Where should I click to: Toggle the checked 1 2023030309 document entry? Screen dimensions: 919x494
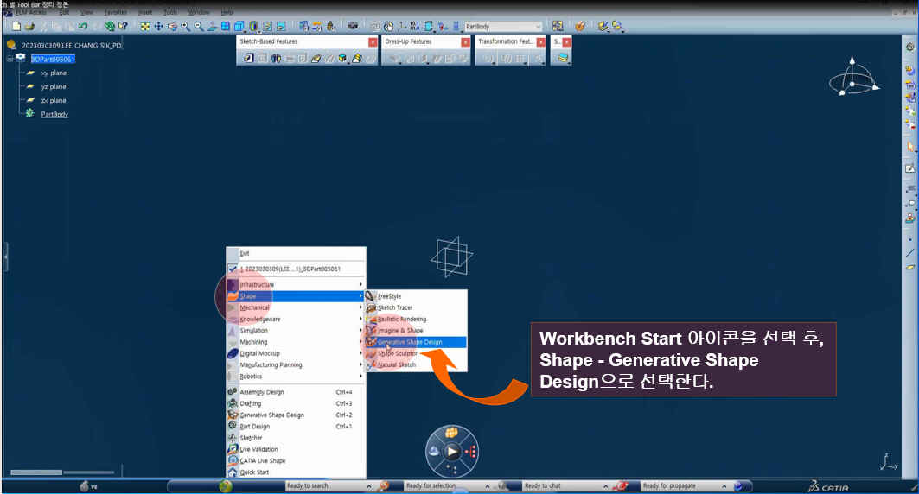click(x=296, y=269)
